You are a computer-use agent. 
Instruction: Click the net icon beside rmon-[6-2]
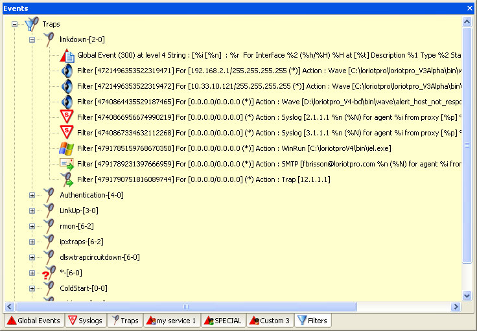pos(49,226)
